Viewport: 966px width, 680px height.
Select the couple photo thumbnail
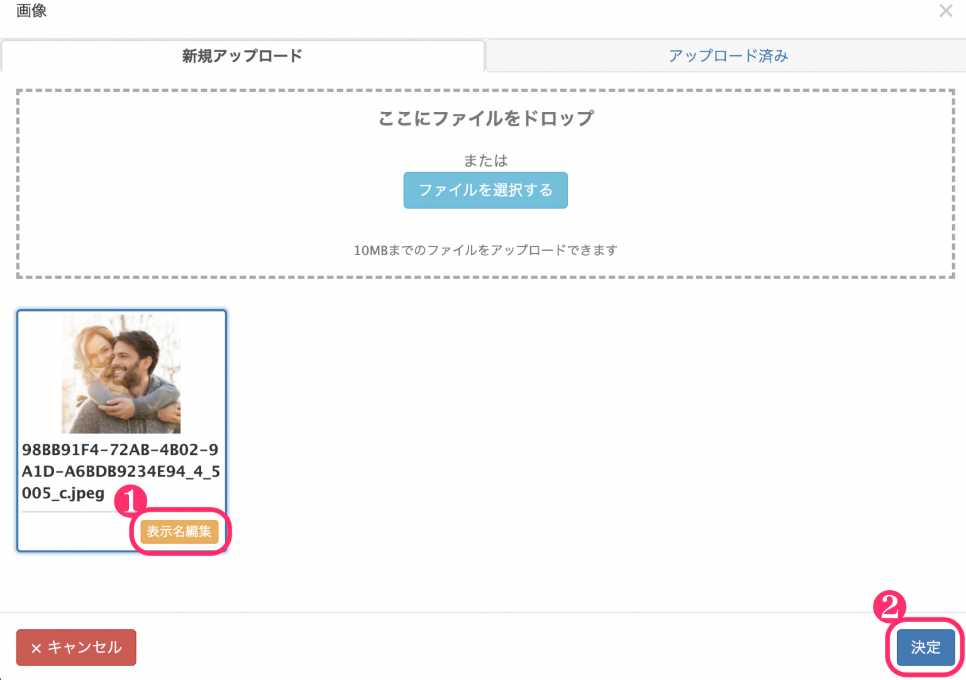[x=121, y=374]
